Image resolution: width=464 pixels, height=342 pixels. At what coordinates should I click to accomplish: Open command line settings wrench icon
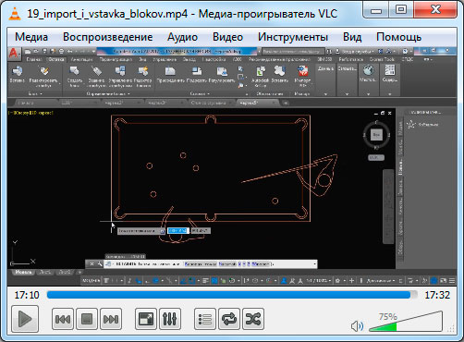100,264
